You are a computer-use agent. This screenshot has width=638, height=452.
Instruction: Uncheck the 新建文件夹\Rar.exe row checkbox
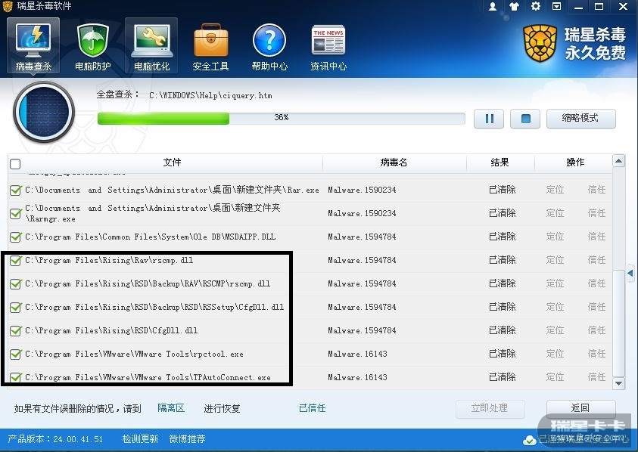[15, 190]
